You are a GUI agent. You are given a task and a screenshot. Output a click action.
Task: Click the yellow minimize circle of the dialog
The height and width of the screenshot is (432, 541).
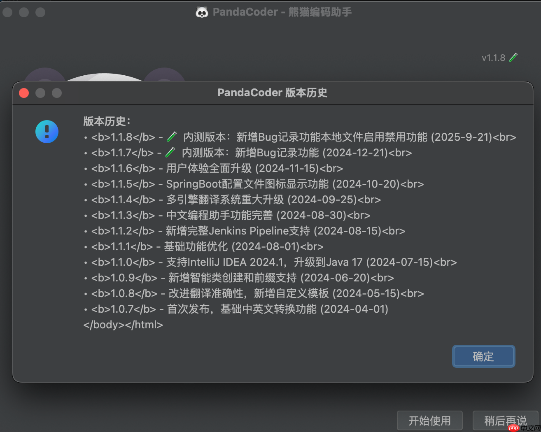pos(40,93)
